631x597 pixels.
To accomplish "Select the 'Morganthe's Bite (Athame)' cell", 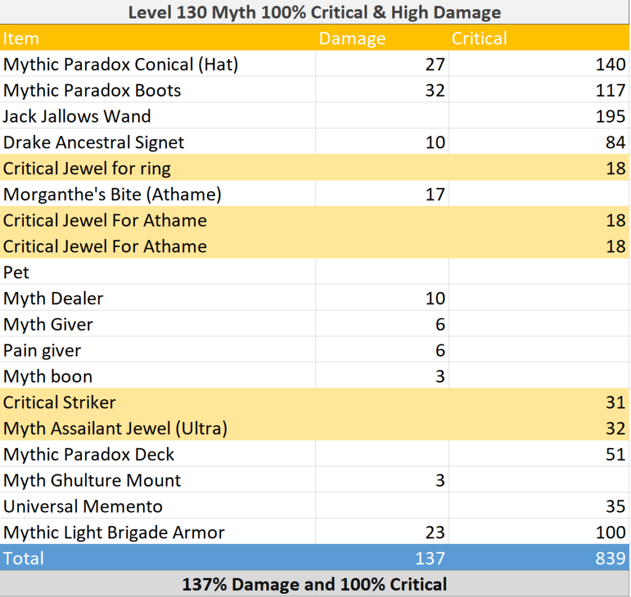I will (x=158, y=194).
